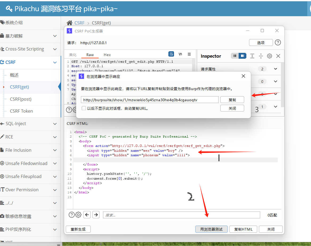311x246 pixels.
Task: Click the 选项 button
Action: tap(261, 43)
